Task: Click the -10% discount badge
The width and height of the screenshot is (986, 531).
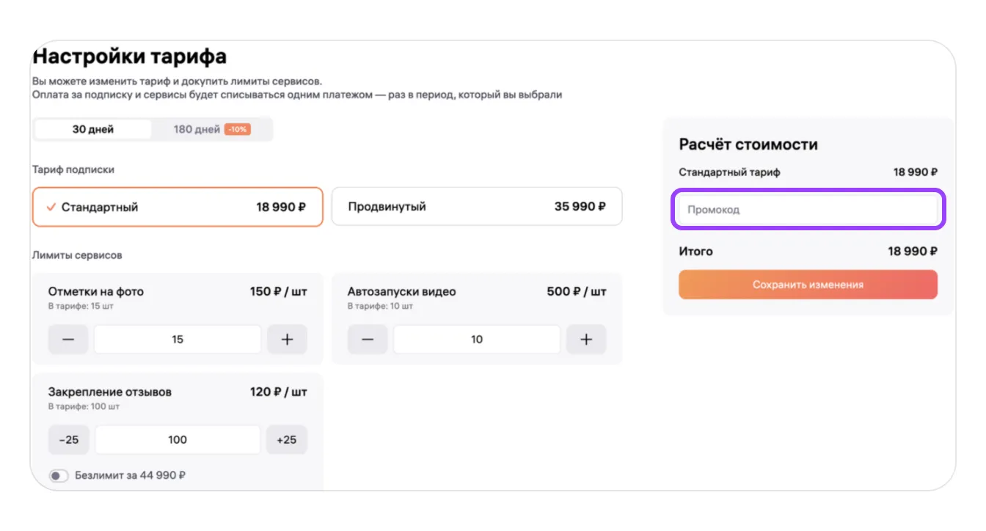Action: (237, 130)
